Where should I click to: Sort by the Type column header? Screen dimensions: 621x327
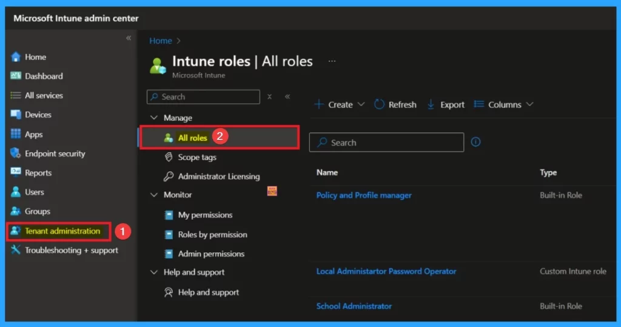click(548, 172)
